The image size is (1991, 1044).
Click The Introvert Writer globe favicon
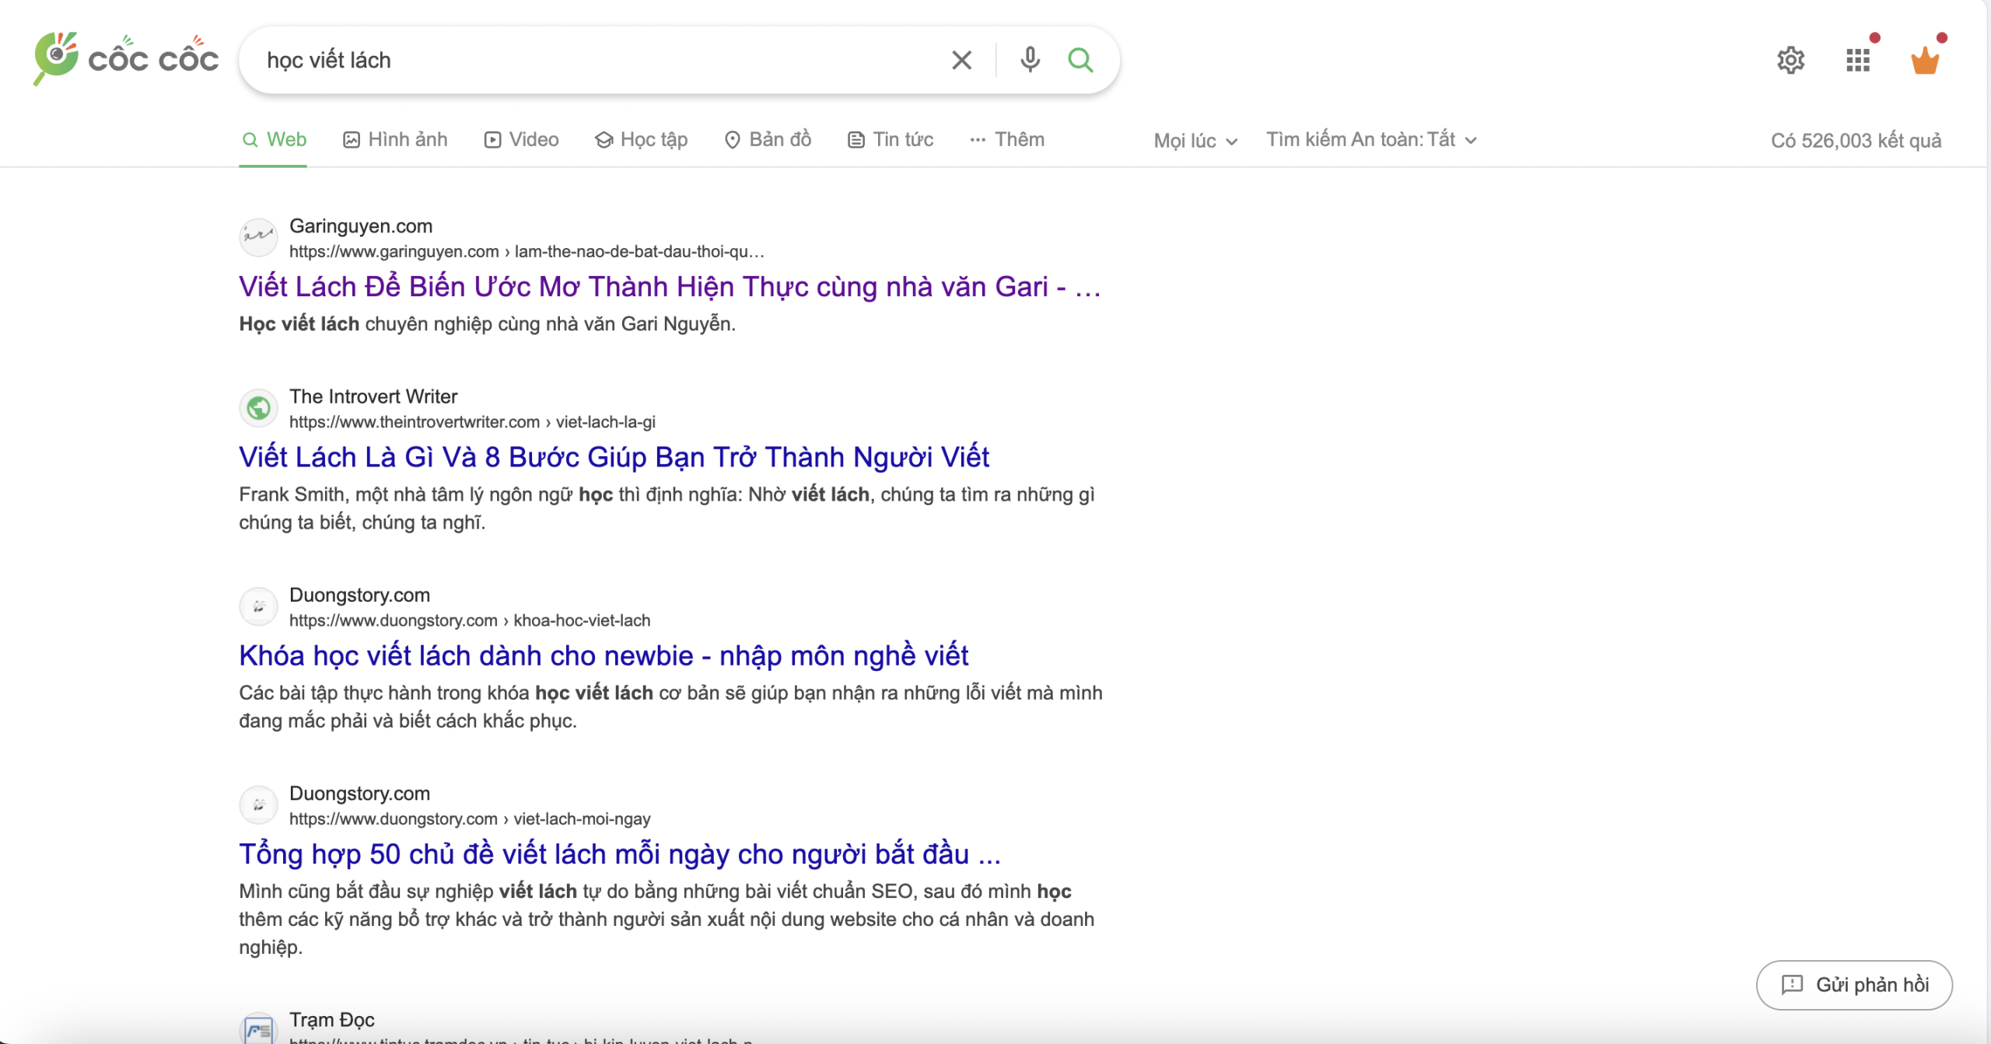[x=258, y=407]
